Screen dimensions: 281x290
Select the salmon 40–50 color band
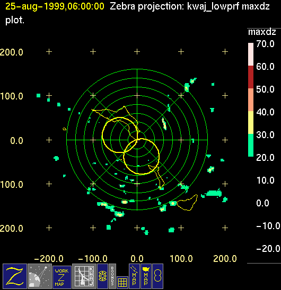click(x=251, y=99)
